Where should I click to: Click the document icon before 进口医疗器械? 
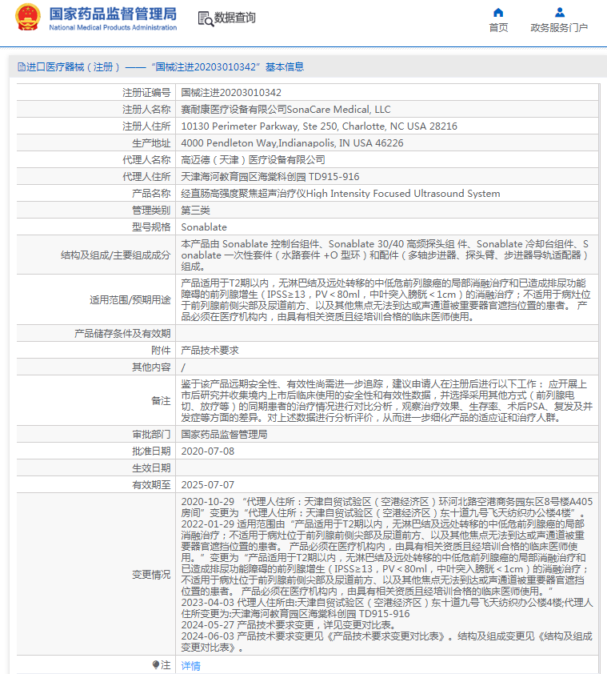(x=21, y=67)
